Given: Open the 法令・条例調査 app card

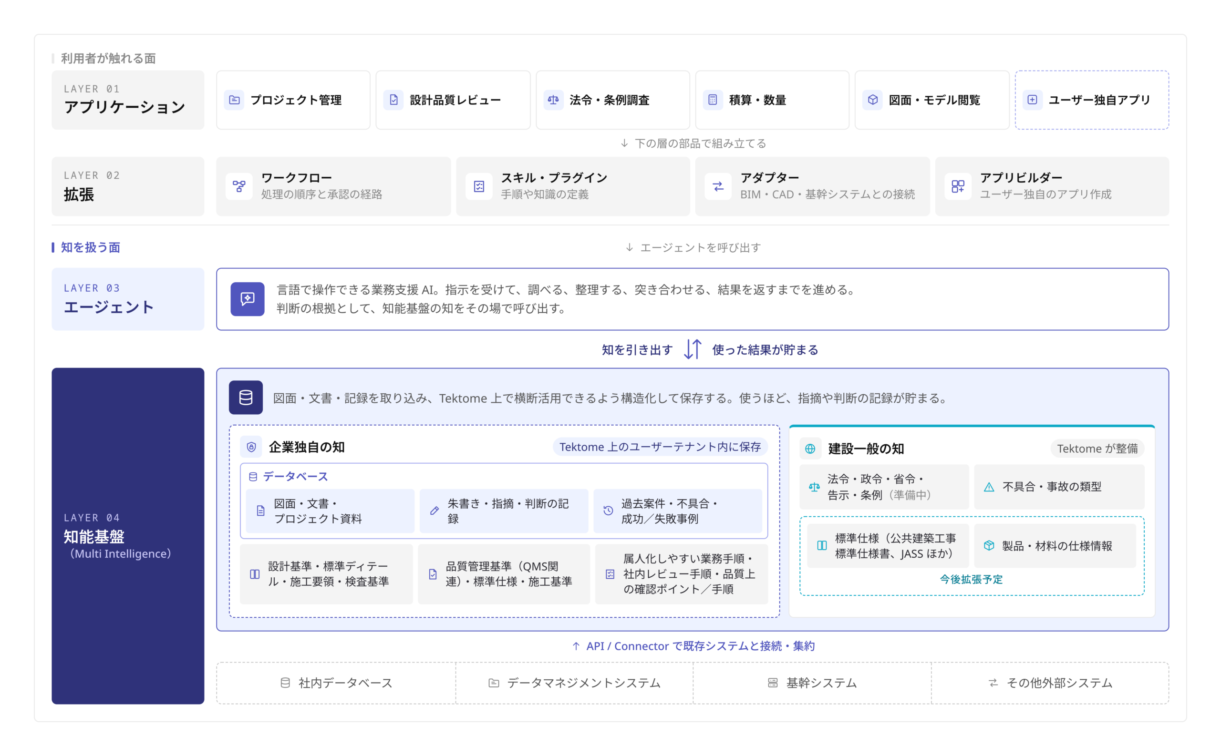Looking at the screenshot, I should point(613,100).
